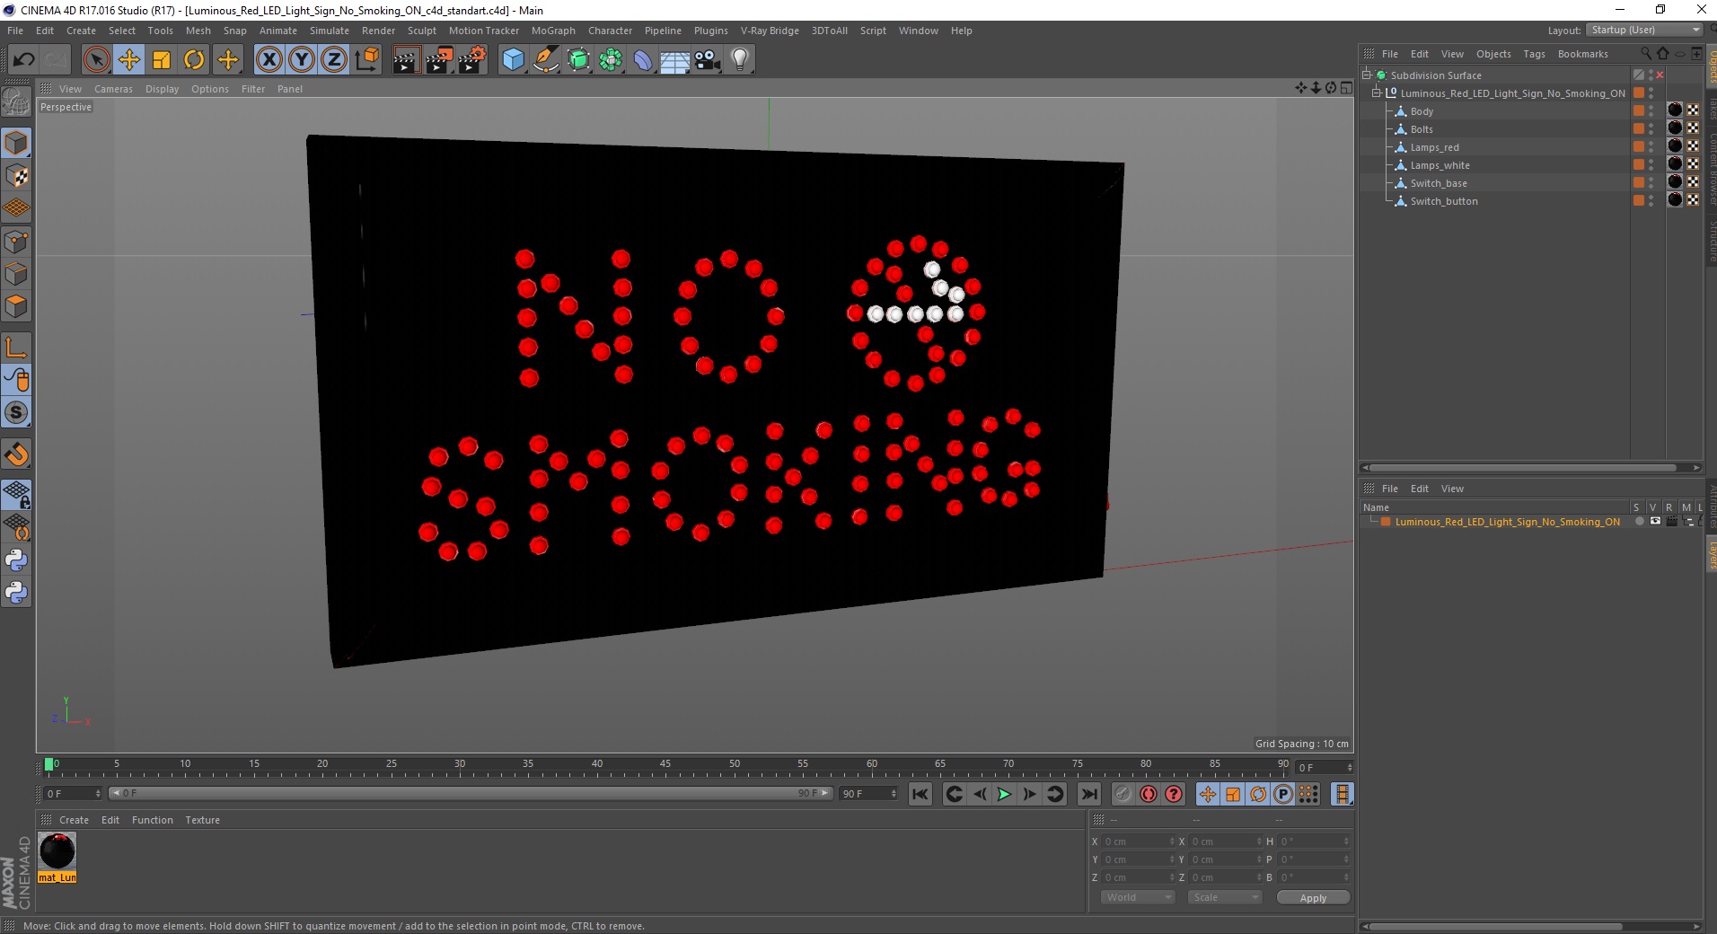Switch to Edges mode

point(16,274)
